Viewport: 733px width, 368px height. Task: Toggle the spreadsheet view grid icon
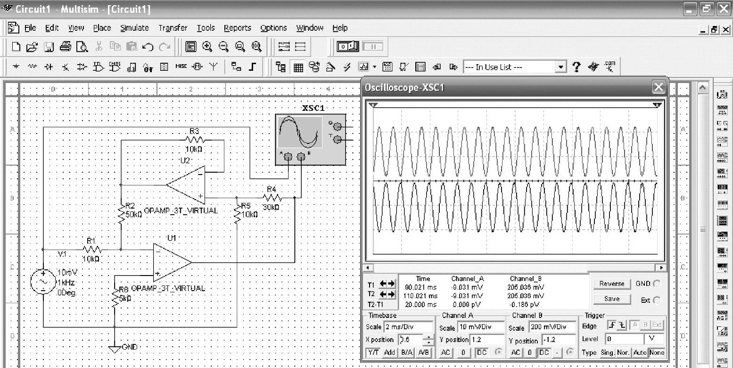pyautogui.click(x=298, y=67)
